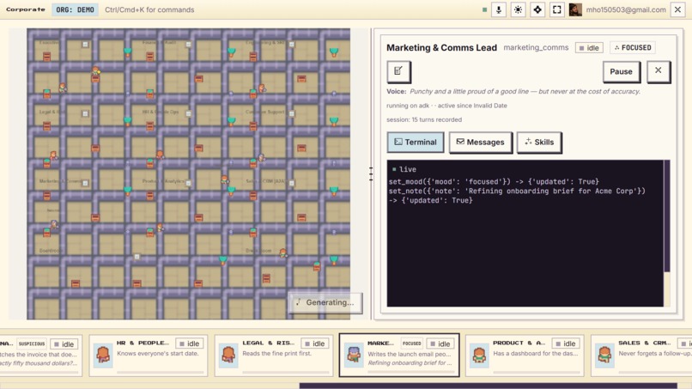Select the Product & A... agent card
The width and height of the screenshot is (692, 389).
point(525,355)
